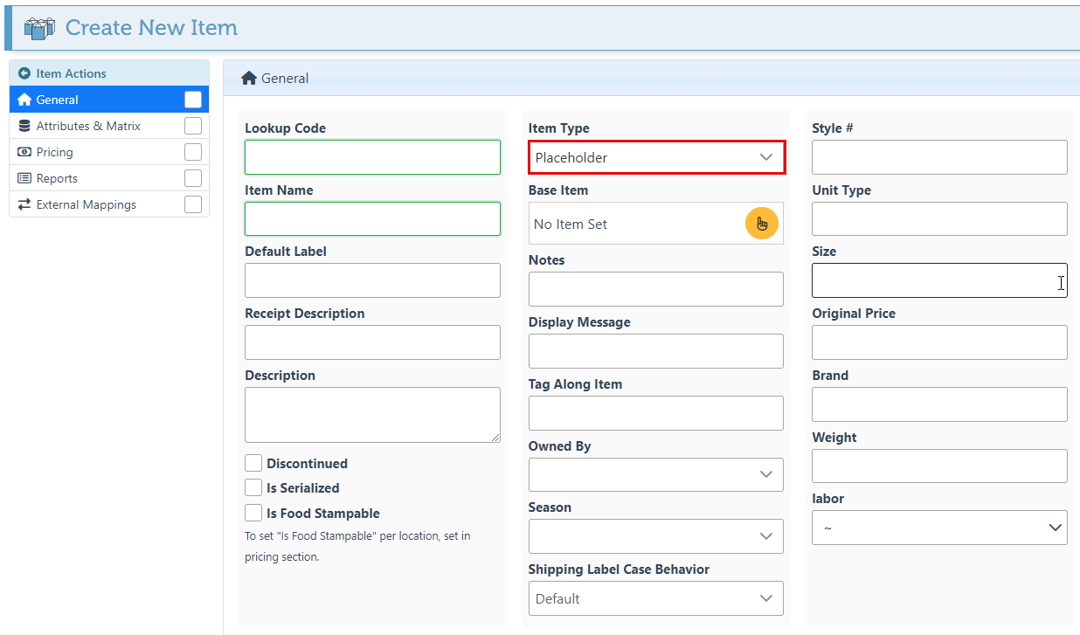Enable the Discontinued checkbox
This screenshot has width=1080, height=635.
[x=253, y=463]
